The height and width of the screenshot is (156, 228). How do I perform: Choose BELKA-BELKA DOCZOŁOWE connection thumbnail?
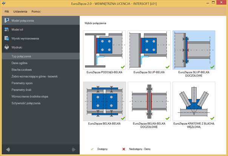tap(149, 101)
